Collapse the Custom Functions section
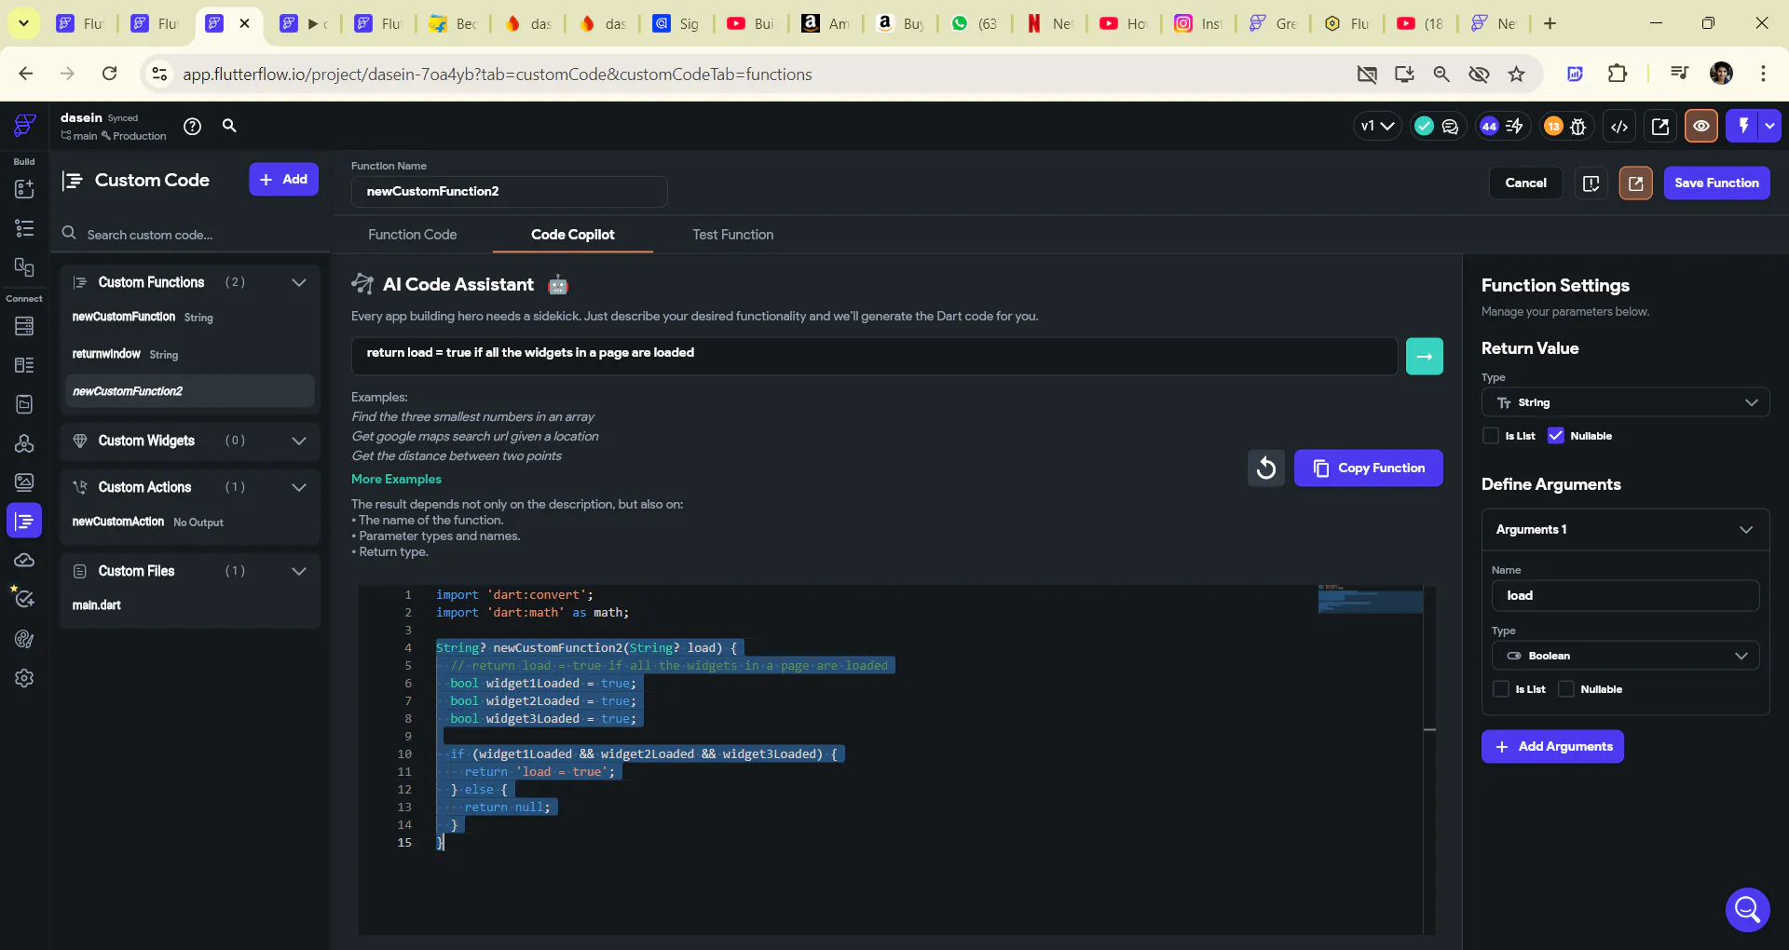The width and height of the screenshot is (1789, 950). 299,282
